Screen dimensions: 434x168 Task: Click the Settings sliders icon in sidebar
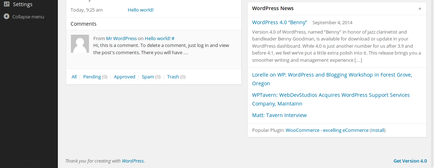[7, 4]
